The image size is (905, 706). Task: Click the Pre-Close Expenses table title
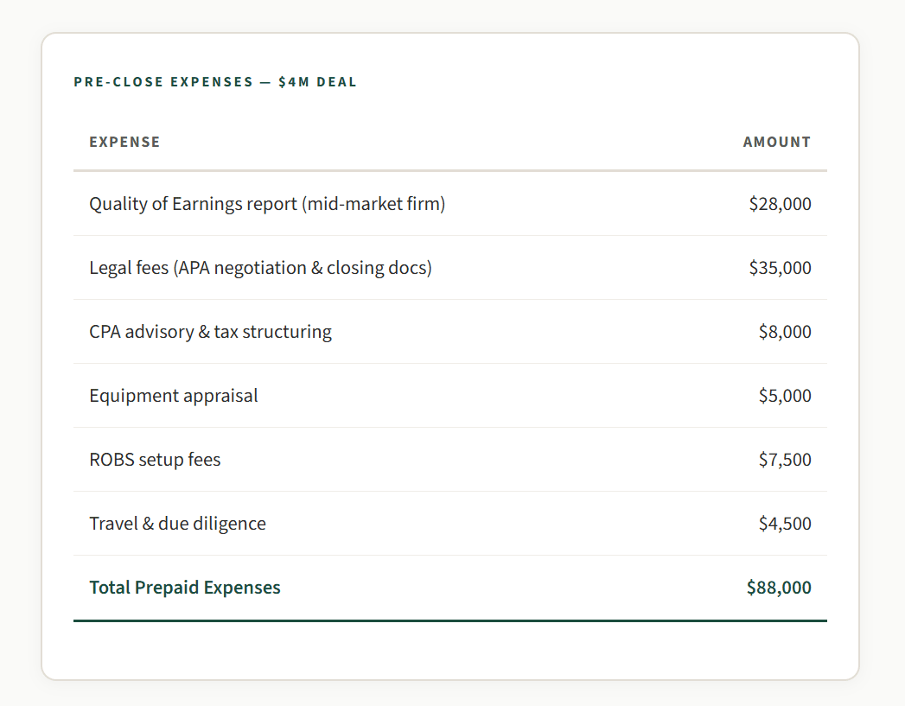pyautogui.click(x=163, y=82)
